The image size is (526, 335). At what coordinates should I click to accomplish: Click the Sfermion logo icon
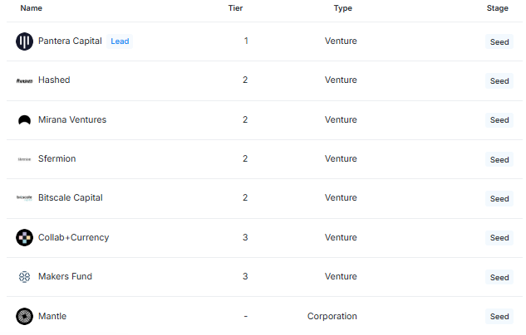(24, 159)
